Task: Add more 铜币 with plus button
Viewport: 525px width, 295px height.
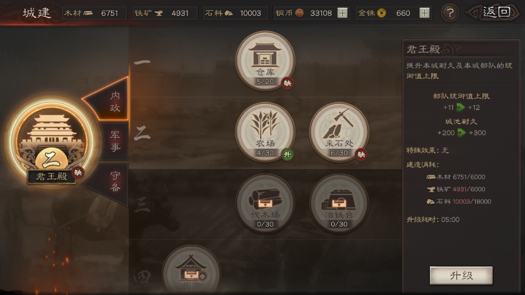Action: [342, 13]
